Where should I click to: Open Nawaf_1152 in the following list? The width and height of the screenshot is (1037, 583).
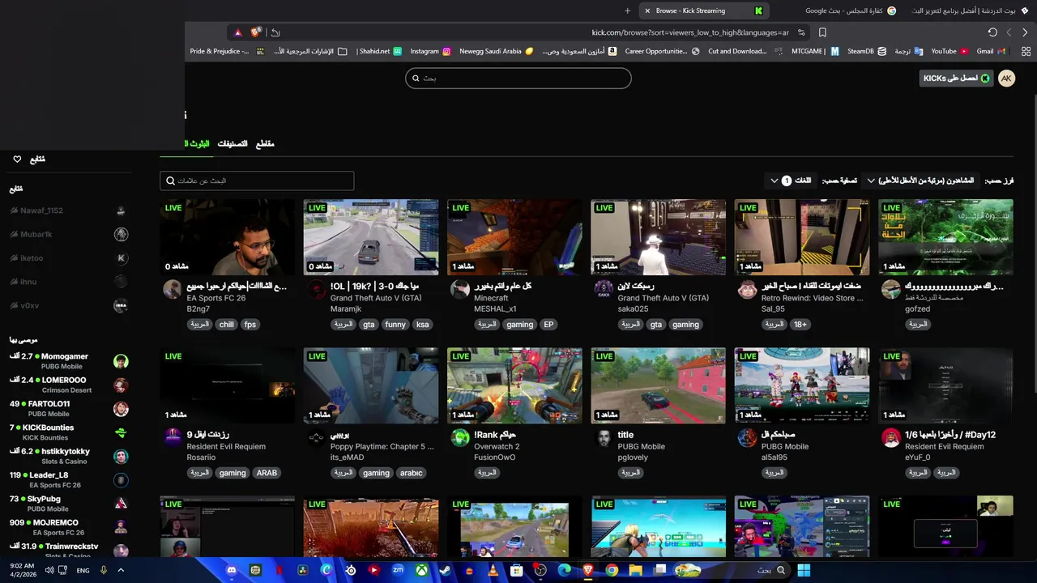[69, 211]
